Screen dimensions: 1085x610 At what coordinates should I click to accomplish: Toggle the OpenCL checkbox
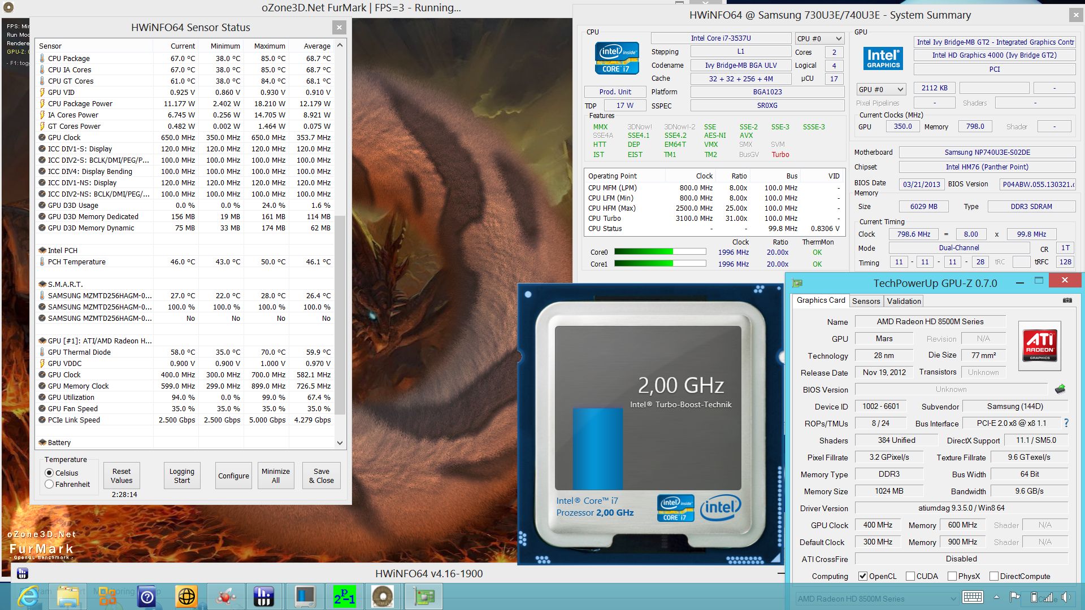point(863,576)
